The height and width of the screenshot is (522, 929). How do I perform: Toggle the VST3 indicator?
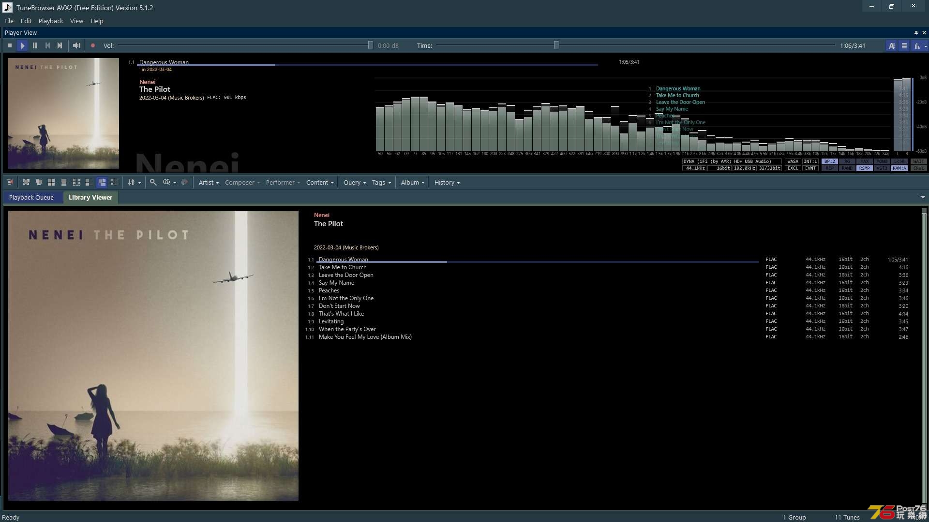(x=882, y=168)
